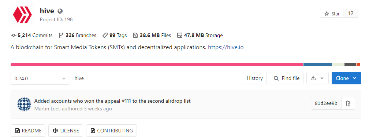Copy commit SHA with clipboard icon
369x139 pixels.
click(348, 103)
